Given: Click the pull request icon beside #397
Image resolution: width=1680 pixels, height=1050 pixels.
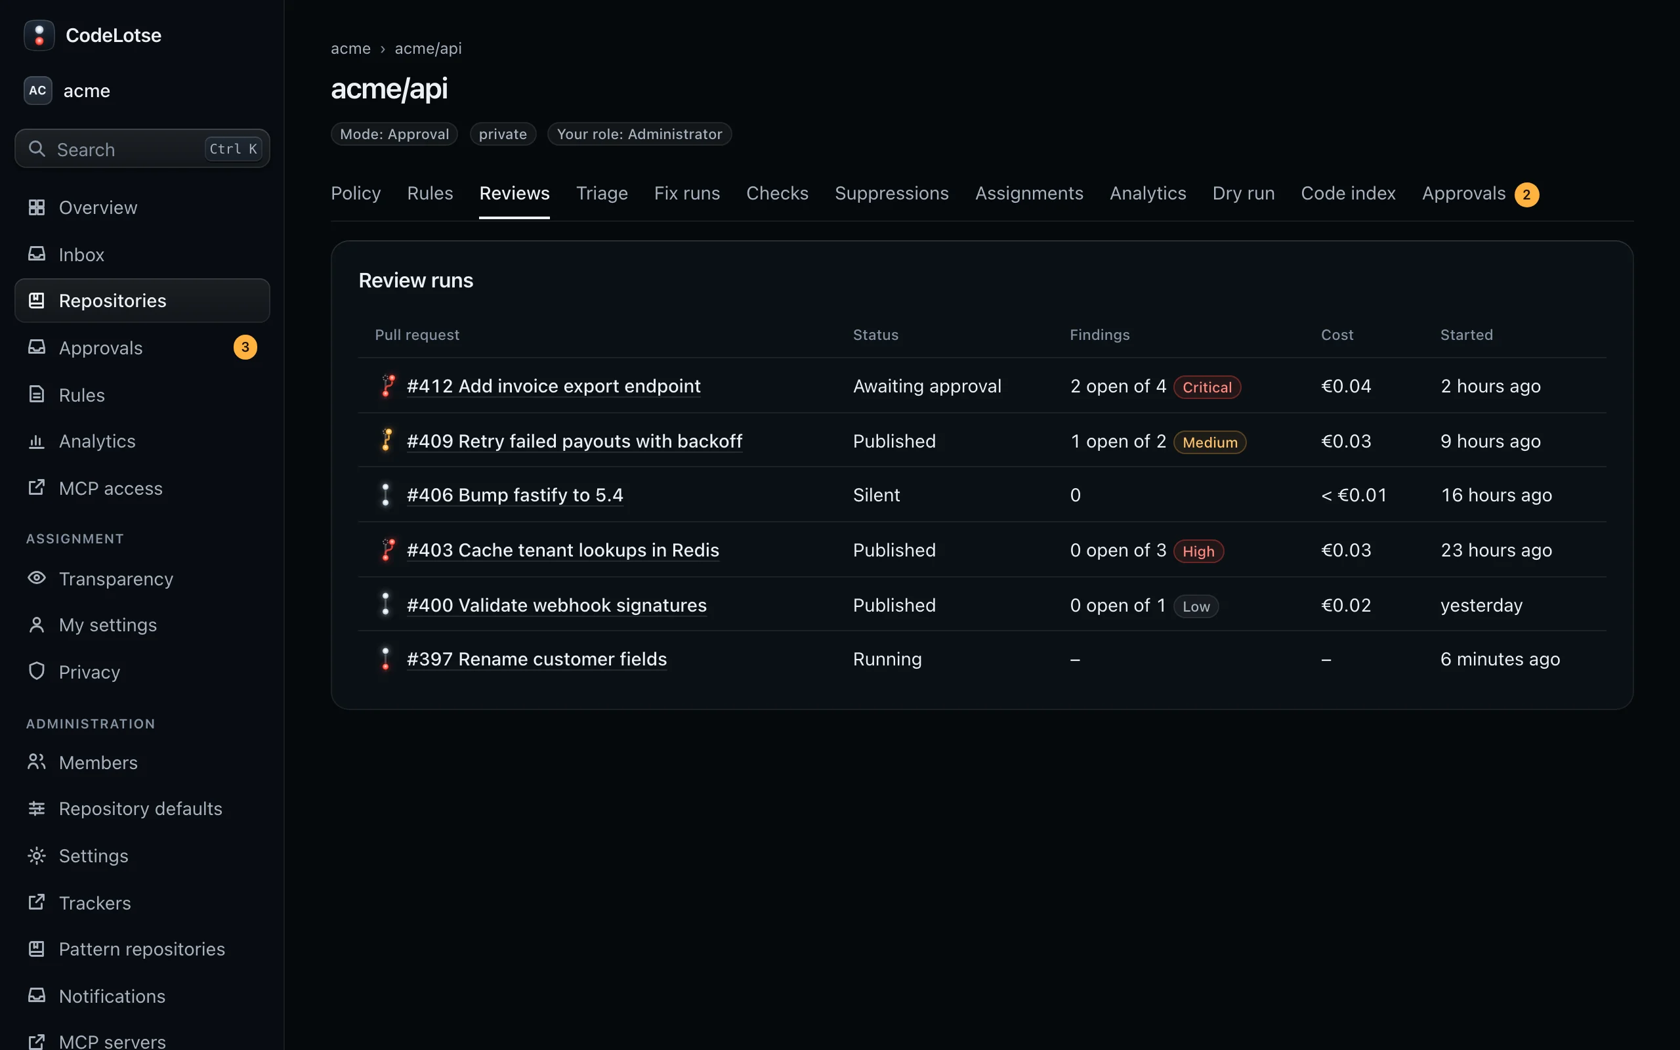Looking at the screenshot, I should pyautogui.click(x=386, y=658).
